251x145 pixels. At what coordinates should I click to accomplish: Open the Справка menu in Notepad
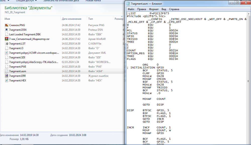tap(174, 9)
